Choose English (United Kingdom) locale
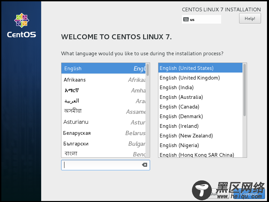This screenshot has height=202, width=269. [200, 78]
